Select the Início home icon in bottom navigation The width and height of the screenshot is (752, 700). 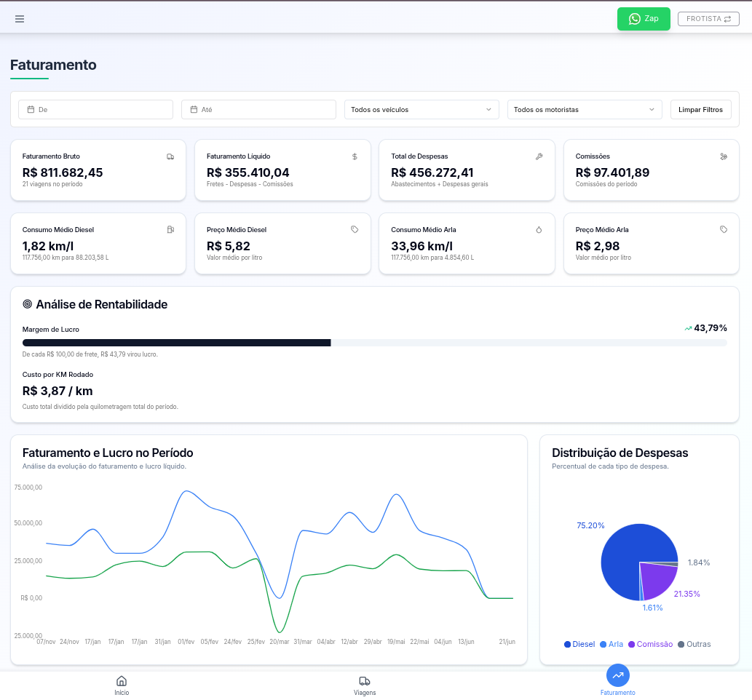pyautogui.click(x=122, y=681)
